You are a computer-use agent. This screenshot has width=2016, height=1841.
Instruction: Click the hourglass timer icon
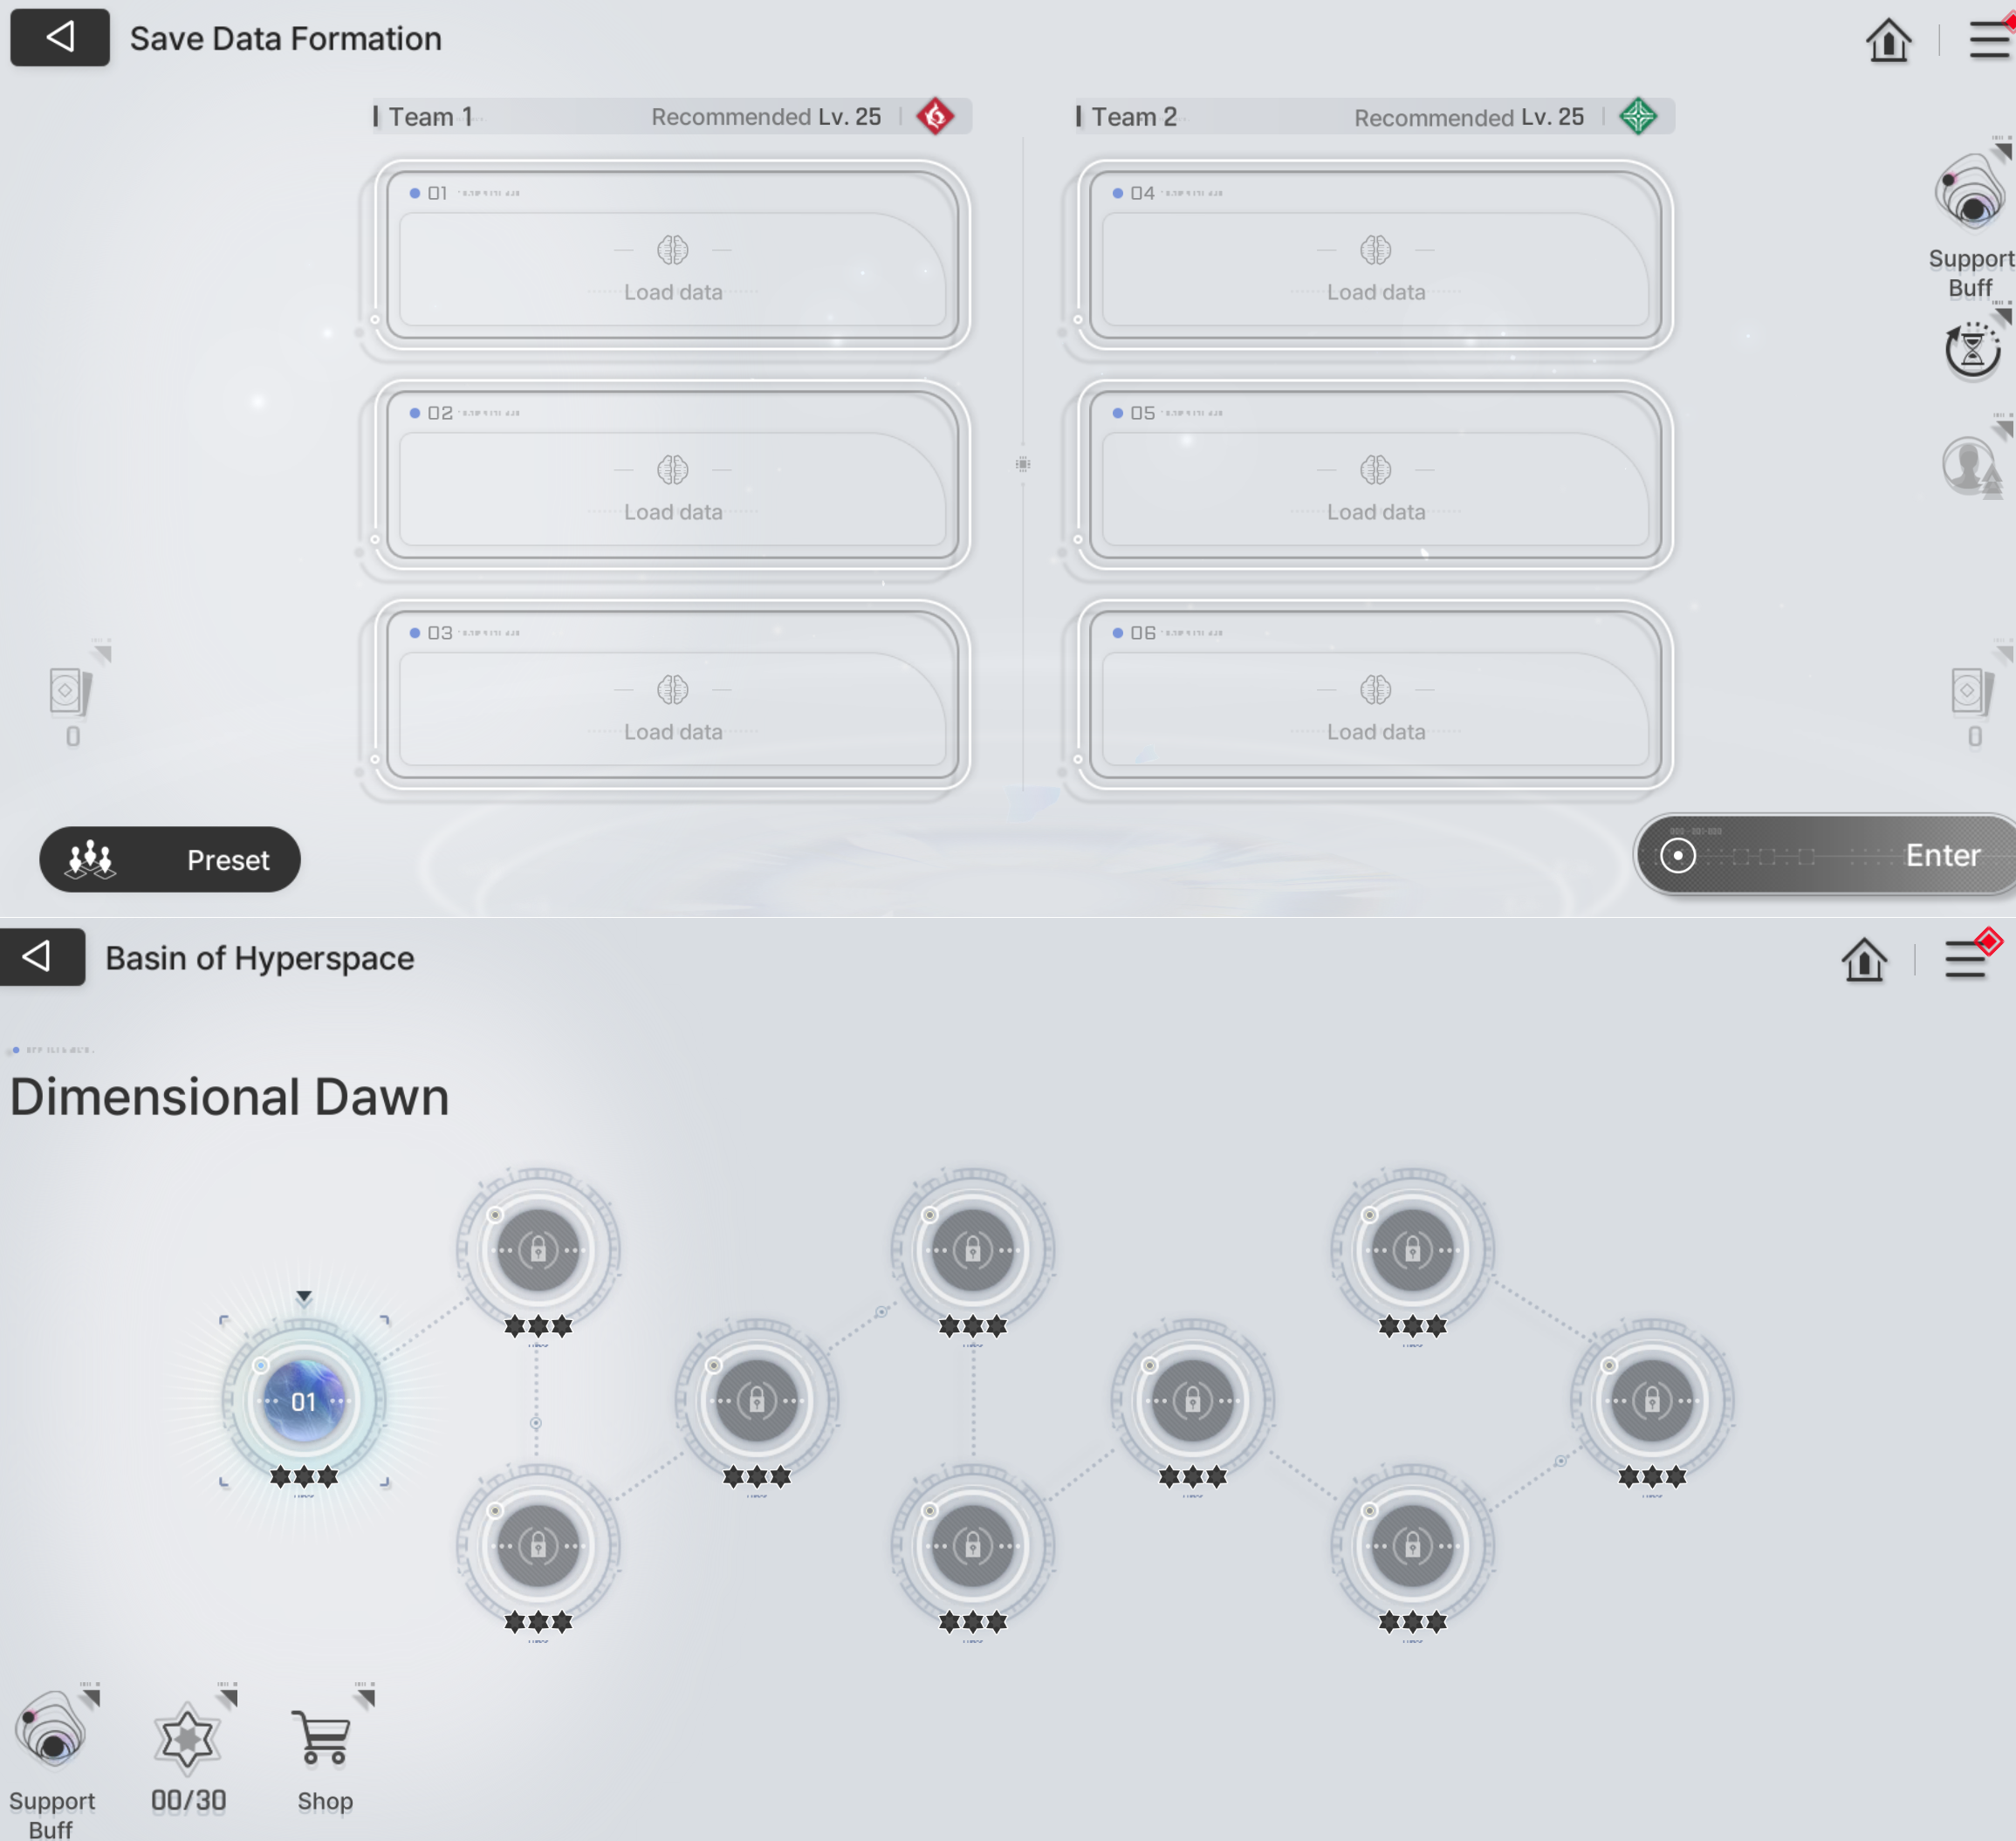pos(1971,350)
